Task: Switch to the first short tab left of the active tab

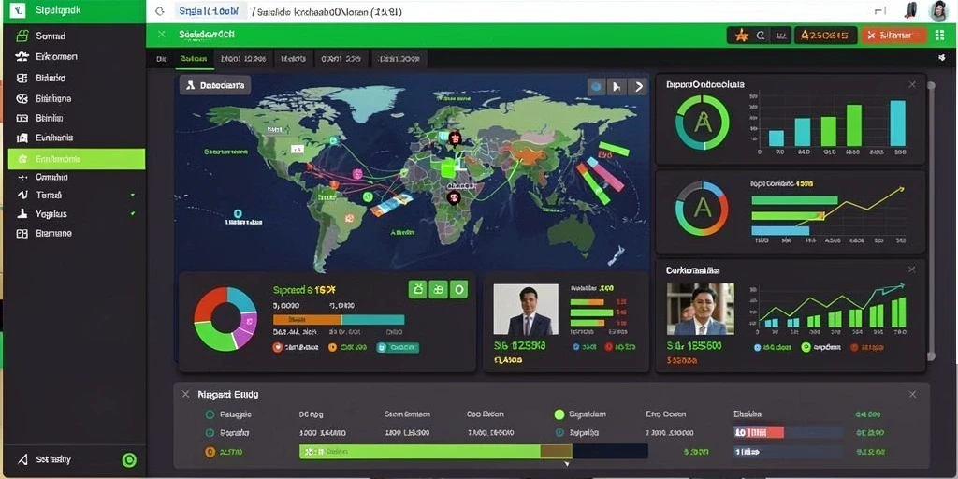Action: [161, 59]
